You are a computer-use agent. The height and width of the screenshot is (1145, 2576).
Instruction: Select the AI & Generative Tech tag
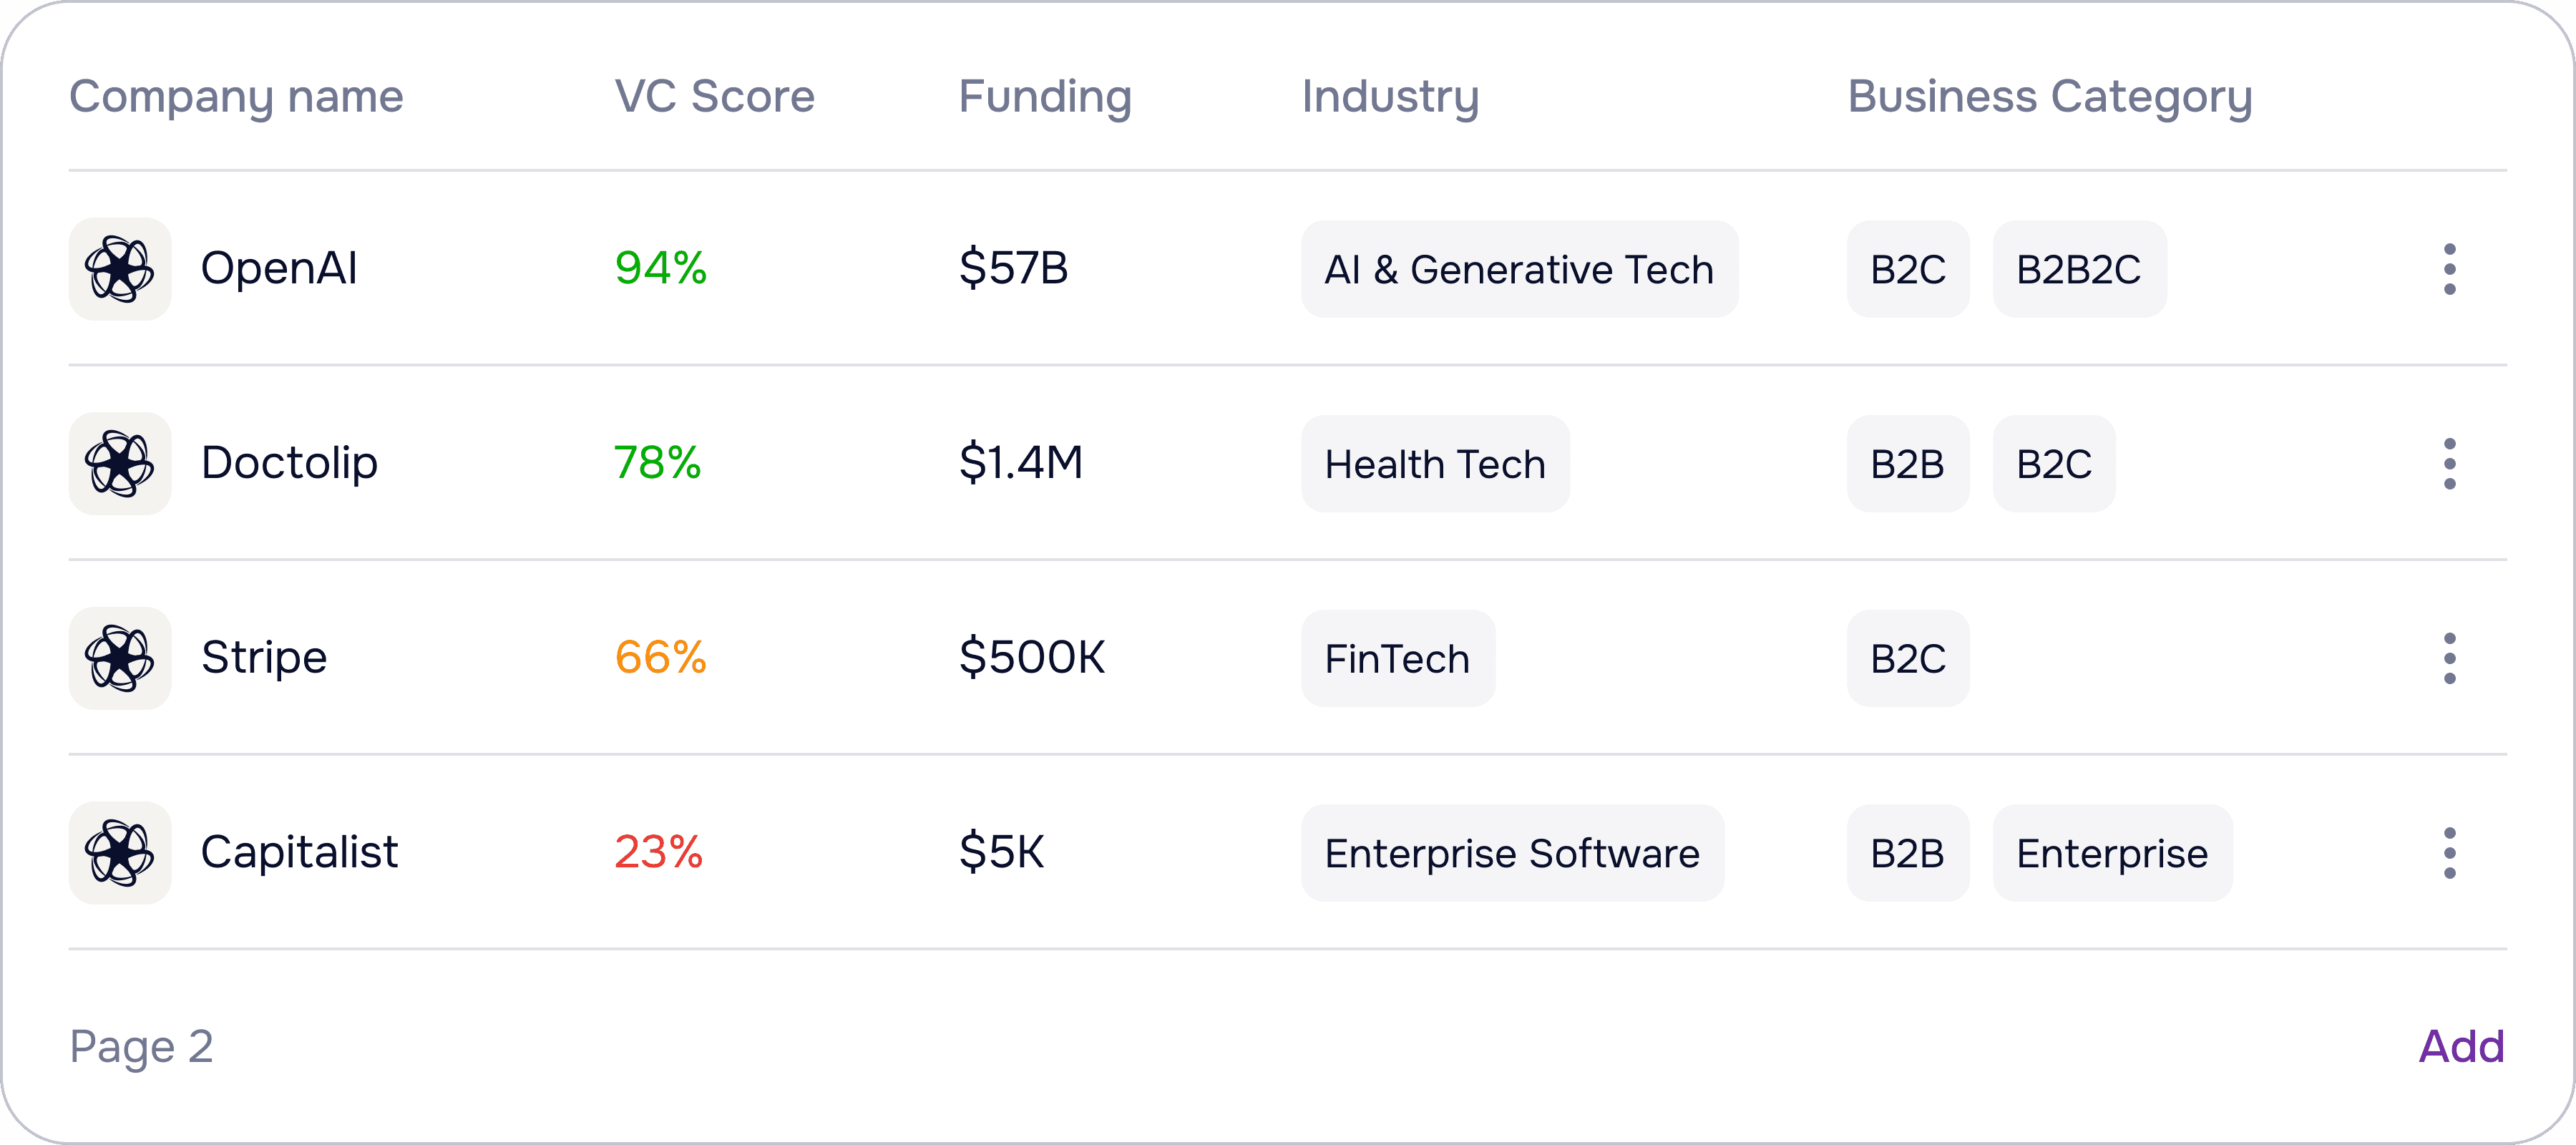1519,269
